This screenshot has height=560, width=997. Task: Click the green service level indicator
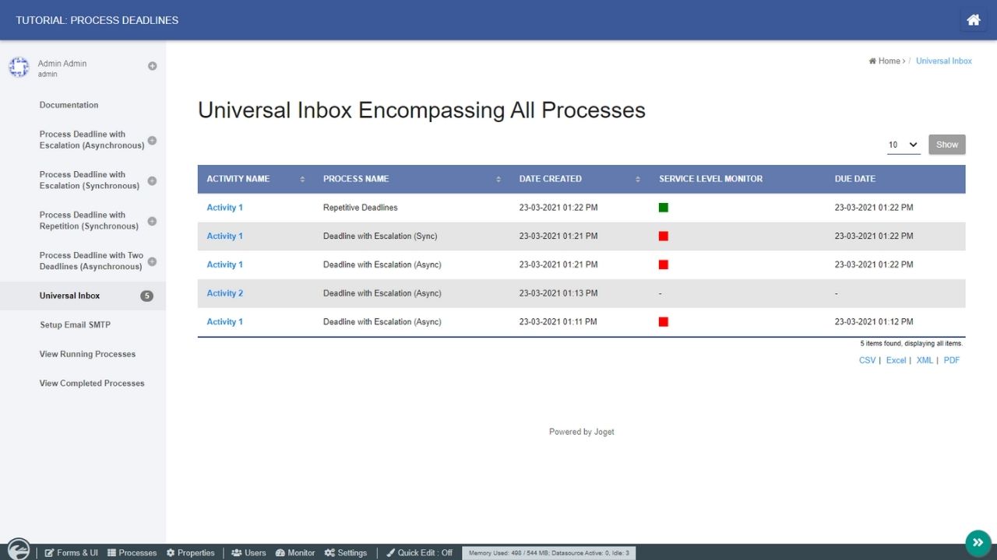664,208
